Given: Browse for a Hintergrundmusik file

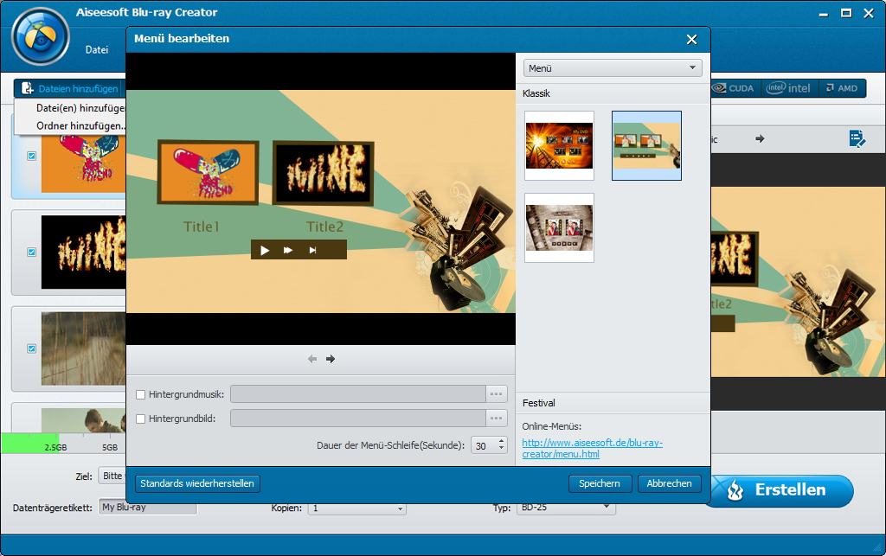Looking at the screenshot, I should coord(496,393).
